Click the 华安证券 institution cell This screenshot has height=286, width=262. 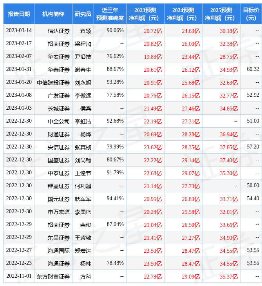(59, 57)
